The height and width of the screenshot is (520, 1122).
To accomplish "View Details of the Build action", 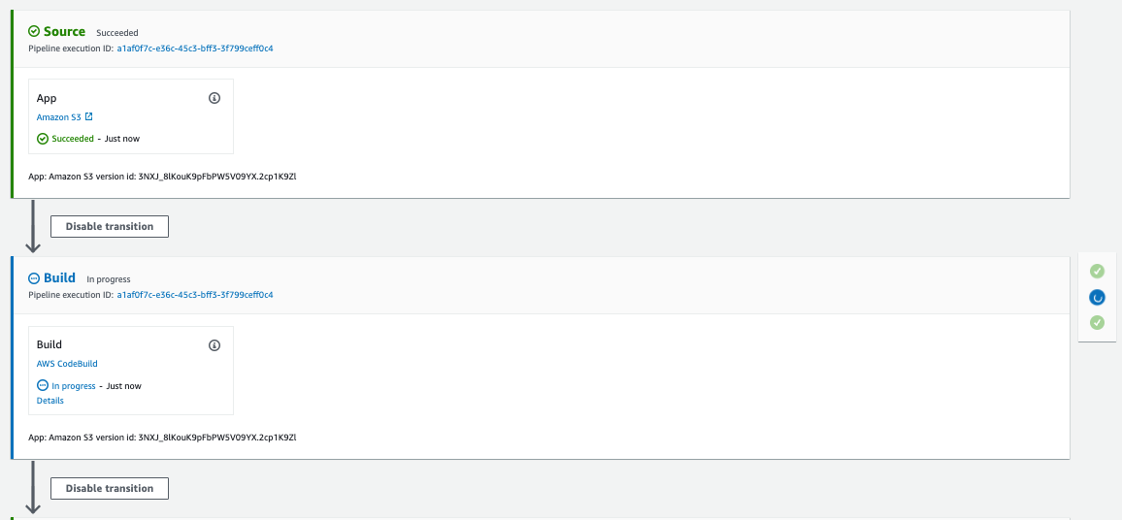I will point(50,401).
